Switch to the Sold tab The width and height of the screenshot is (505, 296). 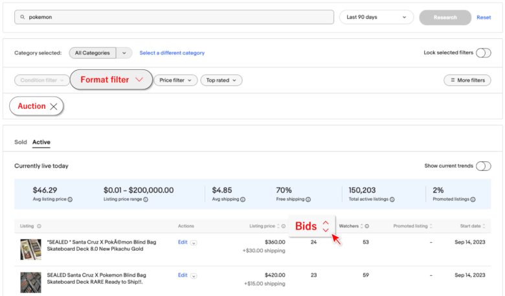tap(21, 142)
